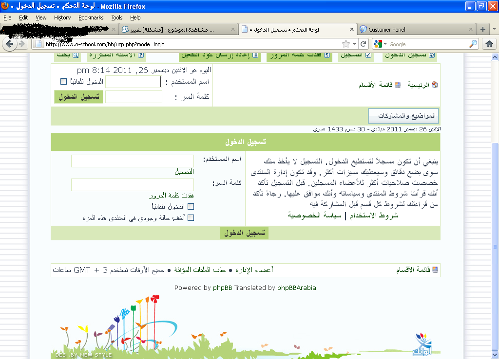The height and width of the screenshot is (359, 499).
Task: Click the Firefox Back arrow button
Action: pyautogui.click(x=10, y=44)
